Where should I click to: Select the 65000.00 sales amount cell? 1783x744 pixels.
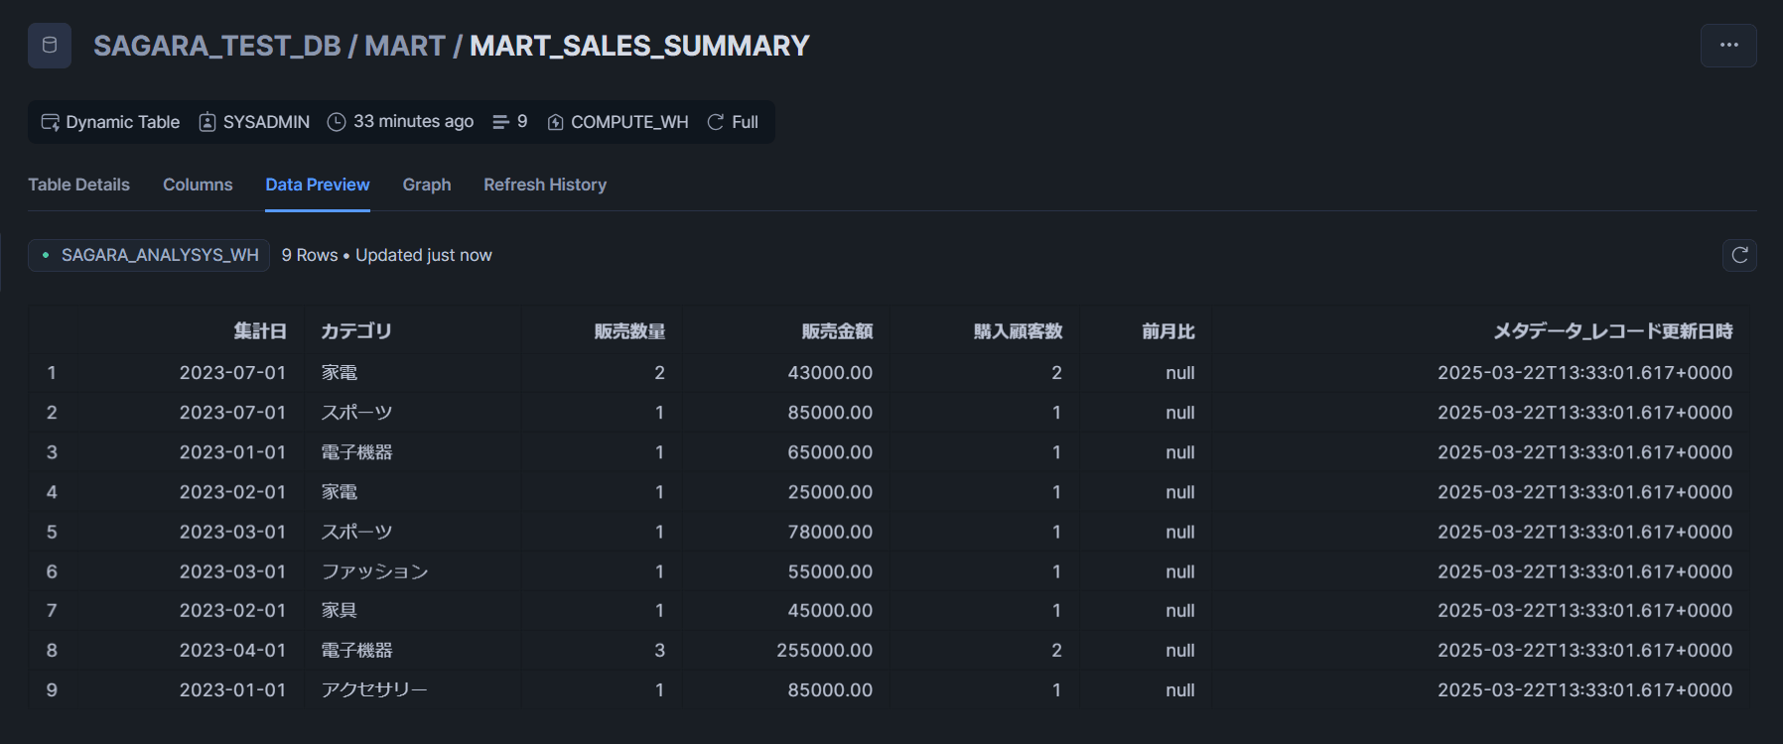tap(830, 452)
